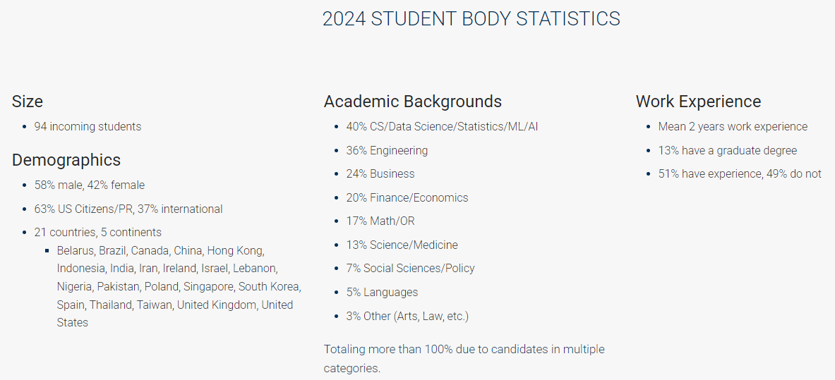Click the Mean 2 years work experience item
The width and height of the screenshot is (835, 380).
pyautogui.click(x=733, y=127)
